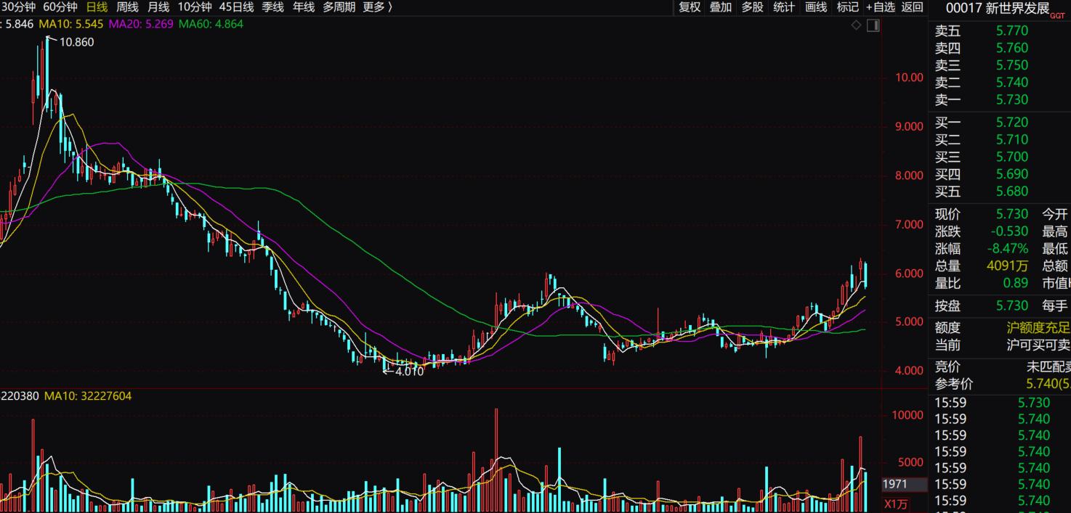Screen dimensions: 1071x513
Task: Click the 00017 新世界发展 stock title
Action: pos(998,8)
